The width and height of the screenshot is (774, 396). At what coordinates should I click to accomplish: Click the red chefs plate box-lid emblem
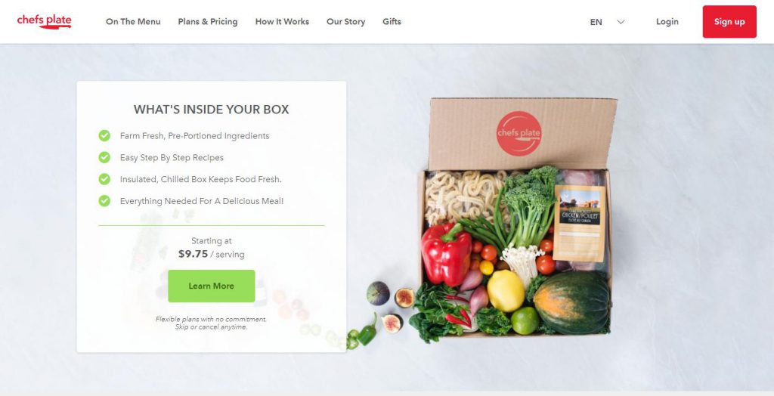(x=519, y=133)
